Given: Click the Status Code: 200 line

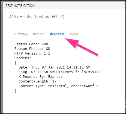Looking at the screenshot, I should click(x=31, y=44).
